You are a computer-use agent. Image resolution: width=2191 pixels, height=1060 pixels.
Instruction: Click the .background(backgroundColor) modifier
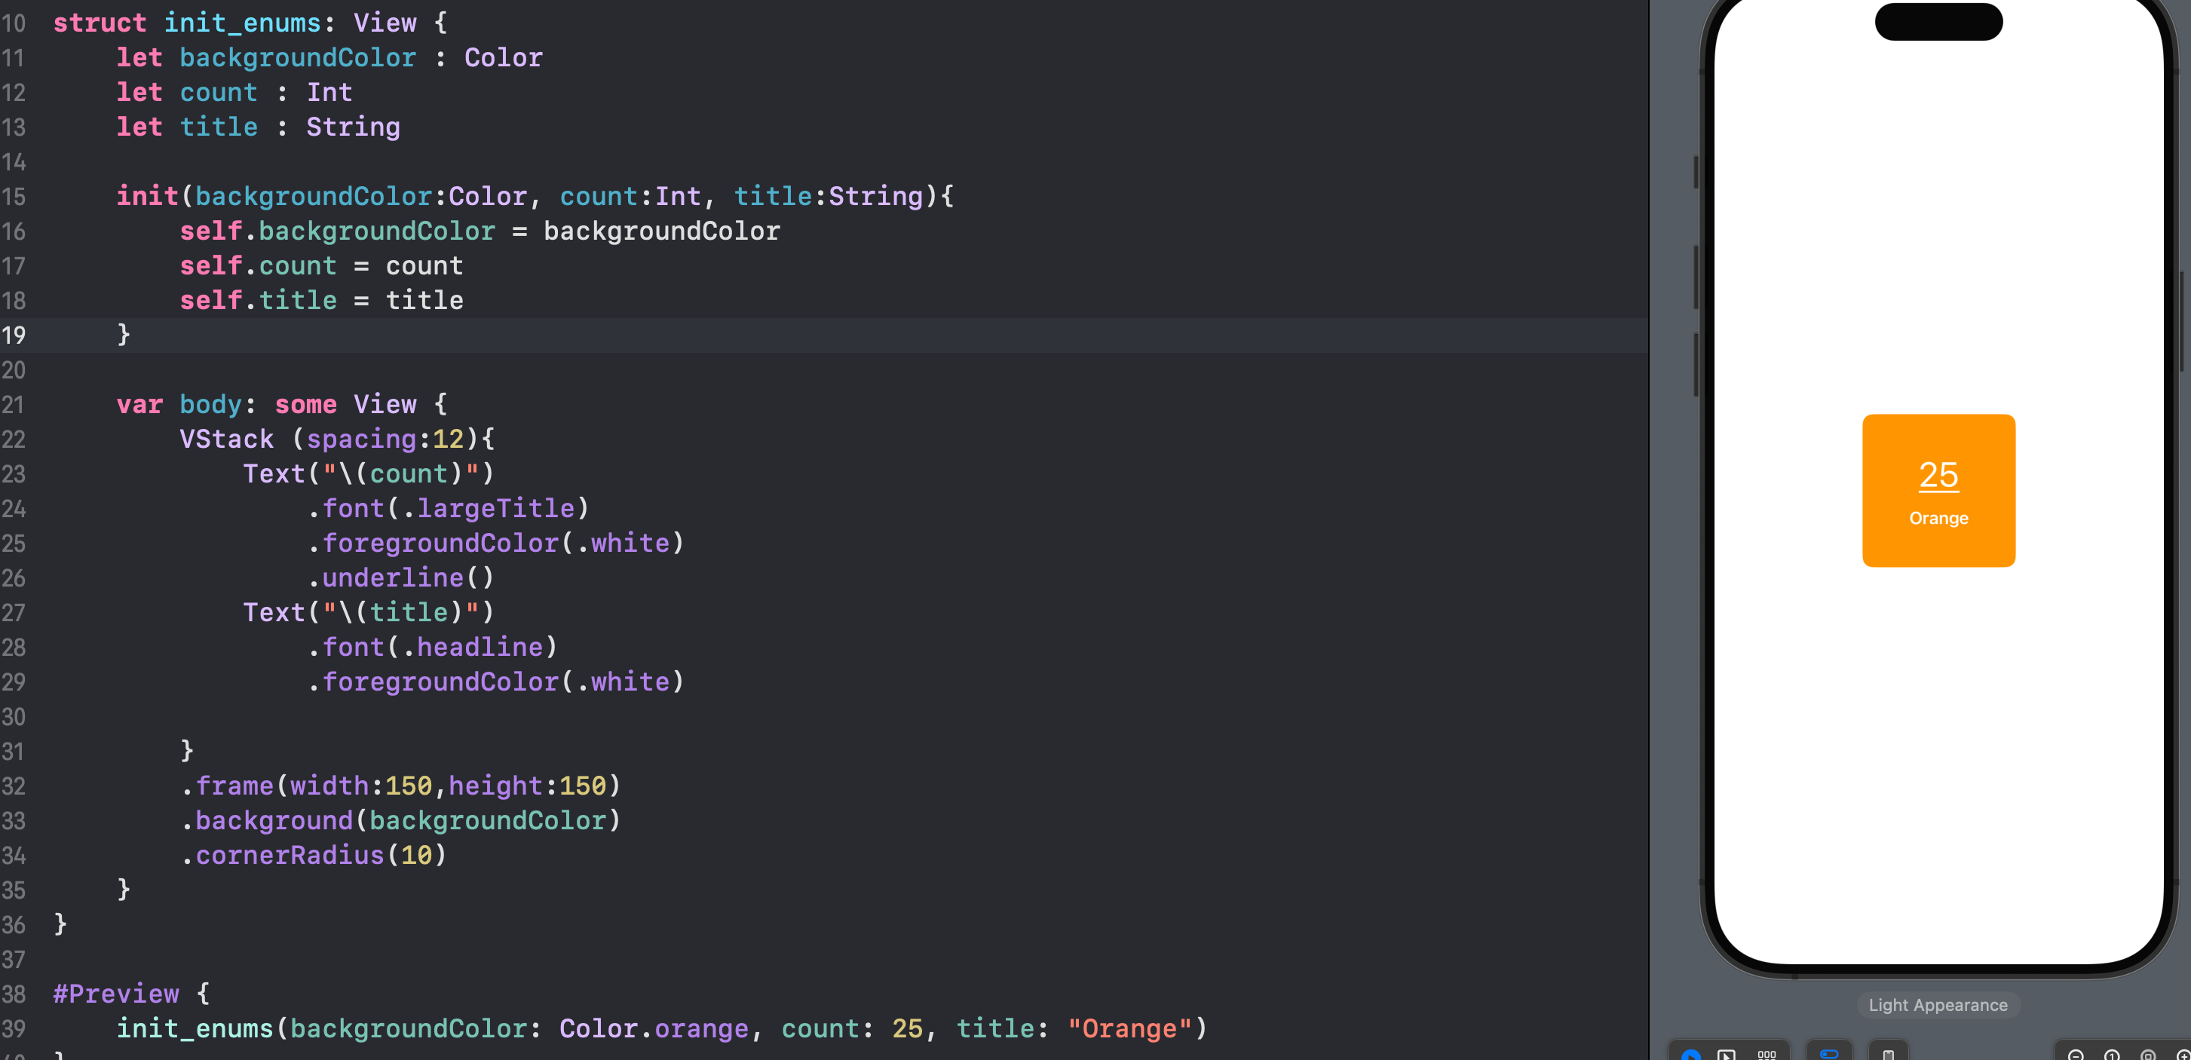pos(400,820)
